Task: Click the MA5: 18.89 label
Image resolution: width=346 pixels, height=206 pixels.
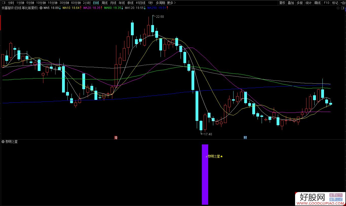Action: click(x=52, y=8)
